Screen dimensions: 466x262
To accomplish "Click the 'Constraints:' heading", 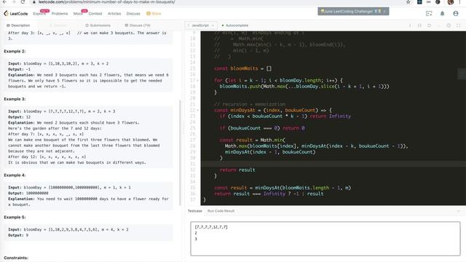I will tap(16, 258).
